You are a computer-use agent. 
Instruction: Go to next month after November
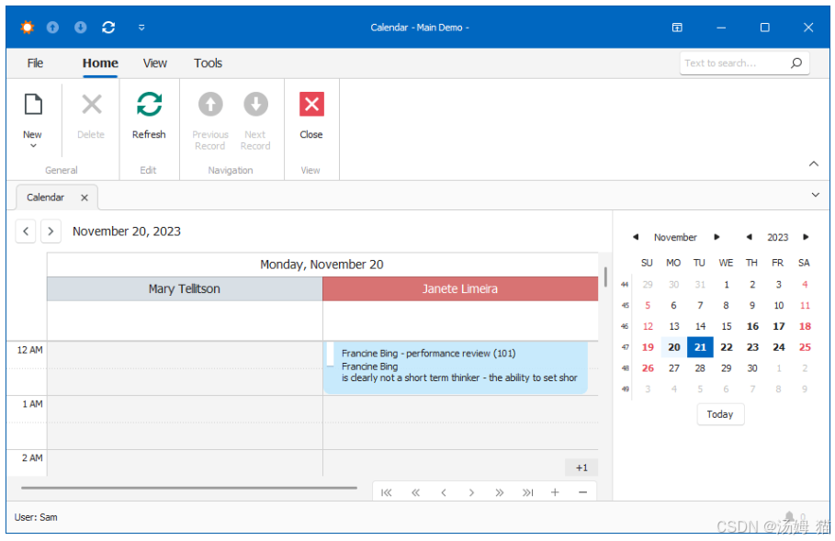click(x=717, y=237)
